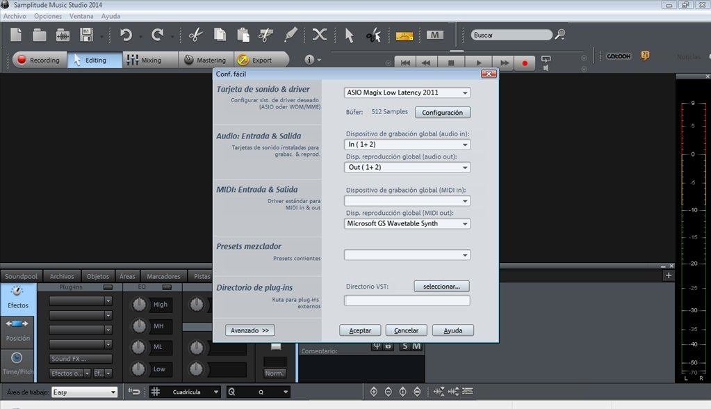Click the crossfade X icon in the toolbar
711x409 pixels.
tap(319, 35)
